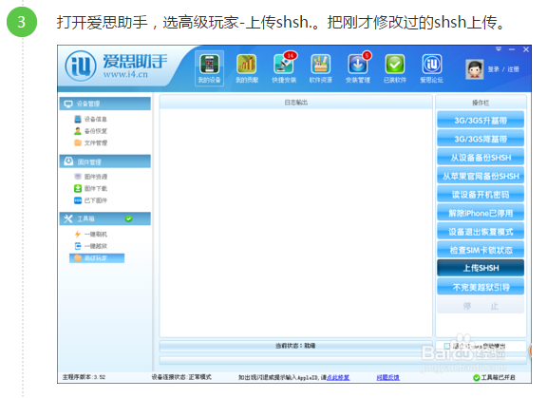Image resolution: width=547 pixels, height=398 pixels.
Task: Click the 问题反馈 link
Action: pos(387,377)
